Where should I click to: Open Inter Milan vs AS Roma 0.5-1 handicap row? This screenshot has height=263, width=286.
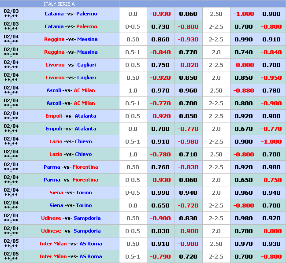(71, 256)
